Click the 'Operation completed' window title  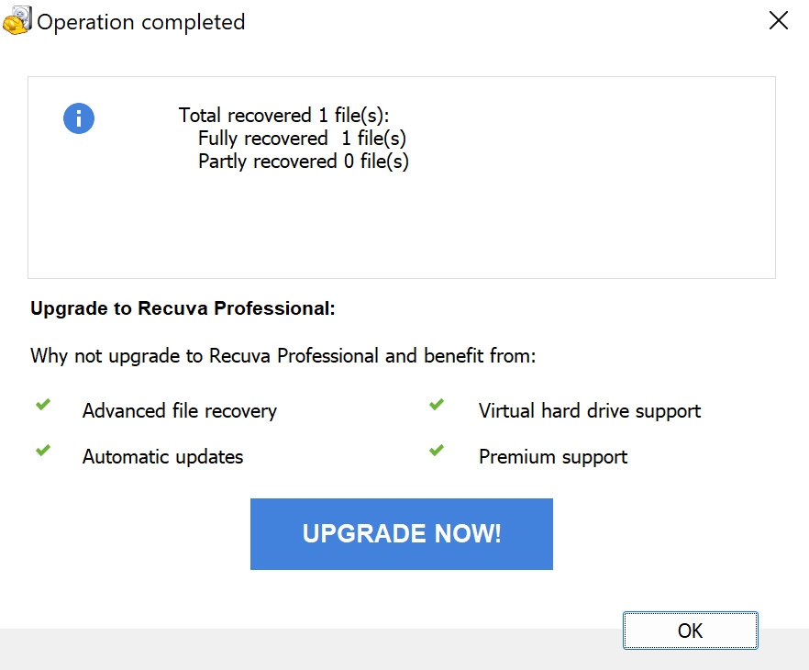(141, 22)
